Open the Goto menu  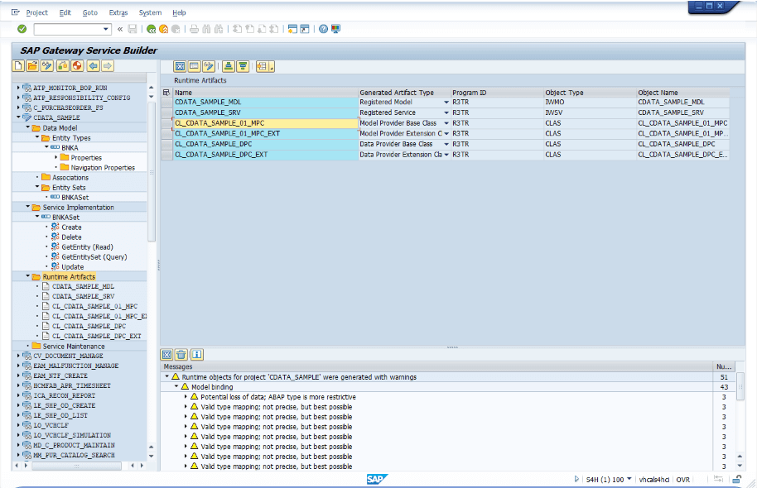click(x=90, y=12)
